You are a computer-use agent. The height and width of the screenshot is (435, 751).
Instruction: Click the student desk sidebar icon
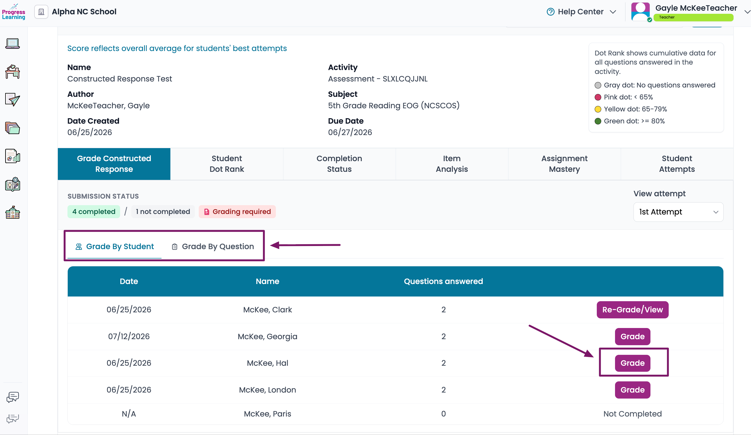(x=13, y=71)
